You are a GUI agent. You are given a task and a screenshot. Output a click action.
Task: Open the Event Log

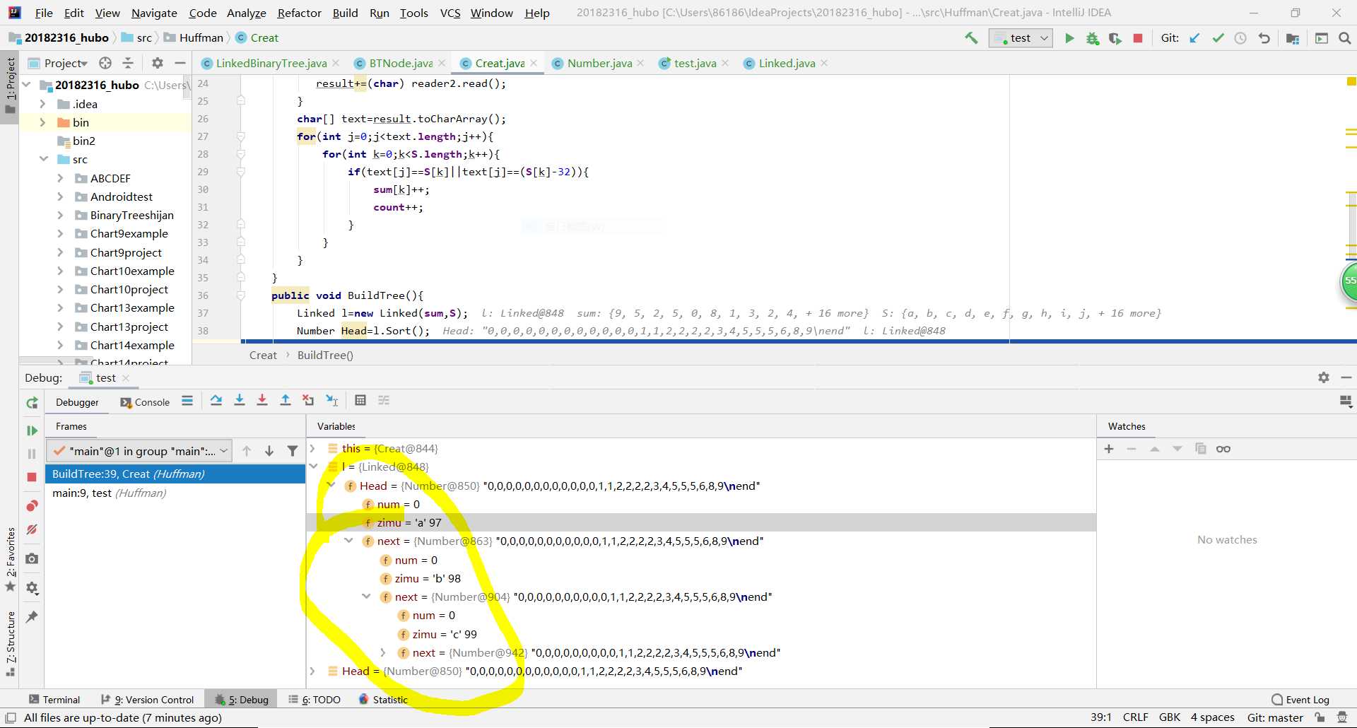1300,700
